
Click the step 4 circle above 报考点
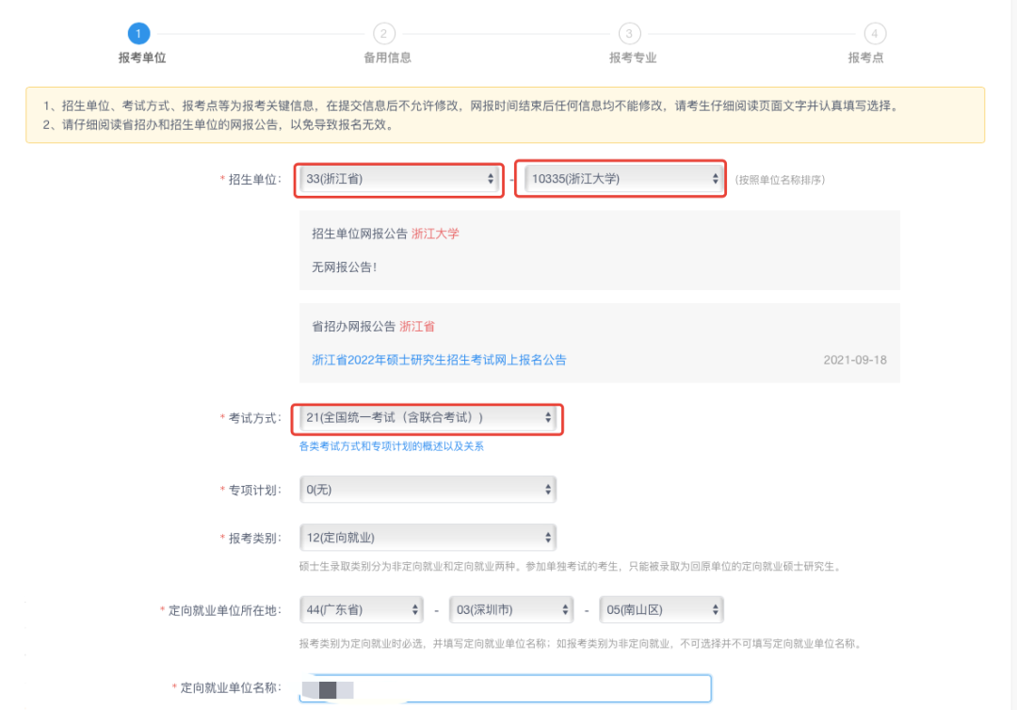point(874,32)
